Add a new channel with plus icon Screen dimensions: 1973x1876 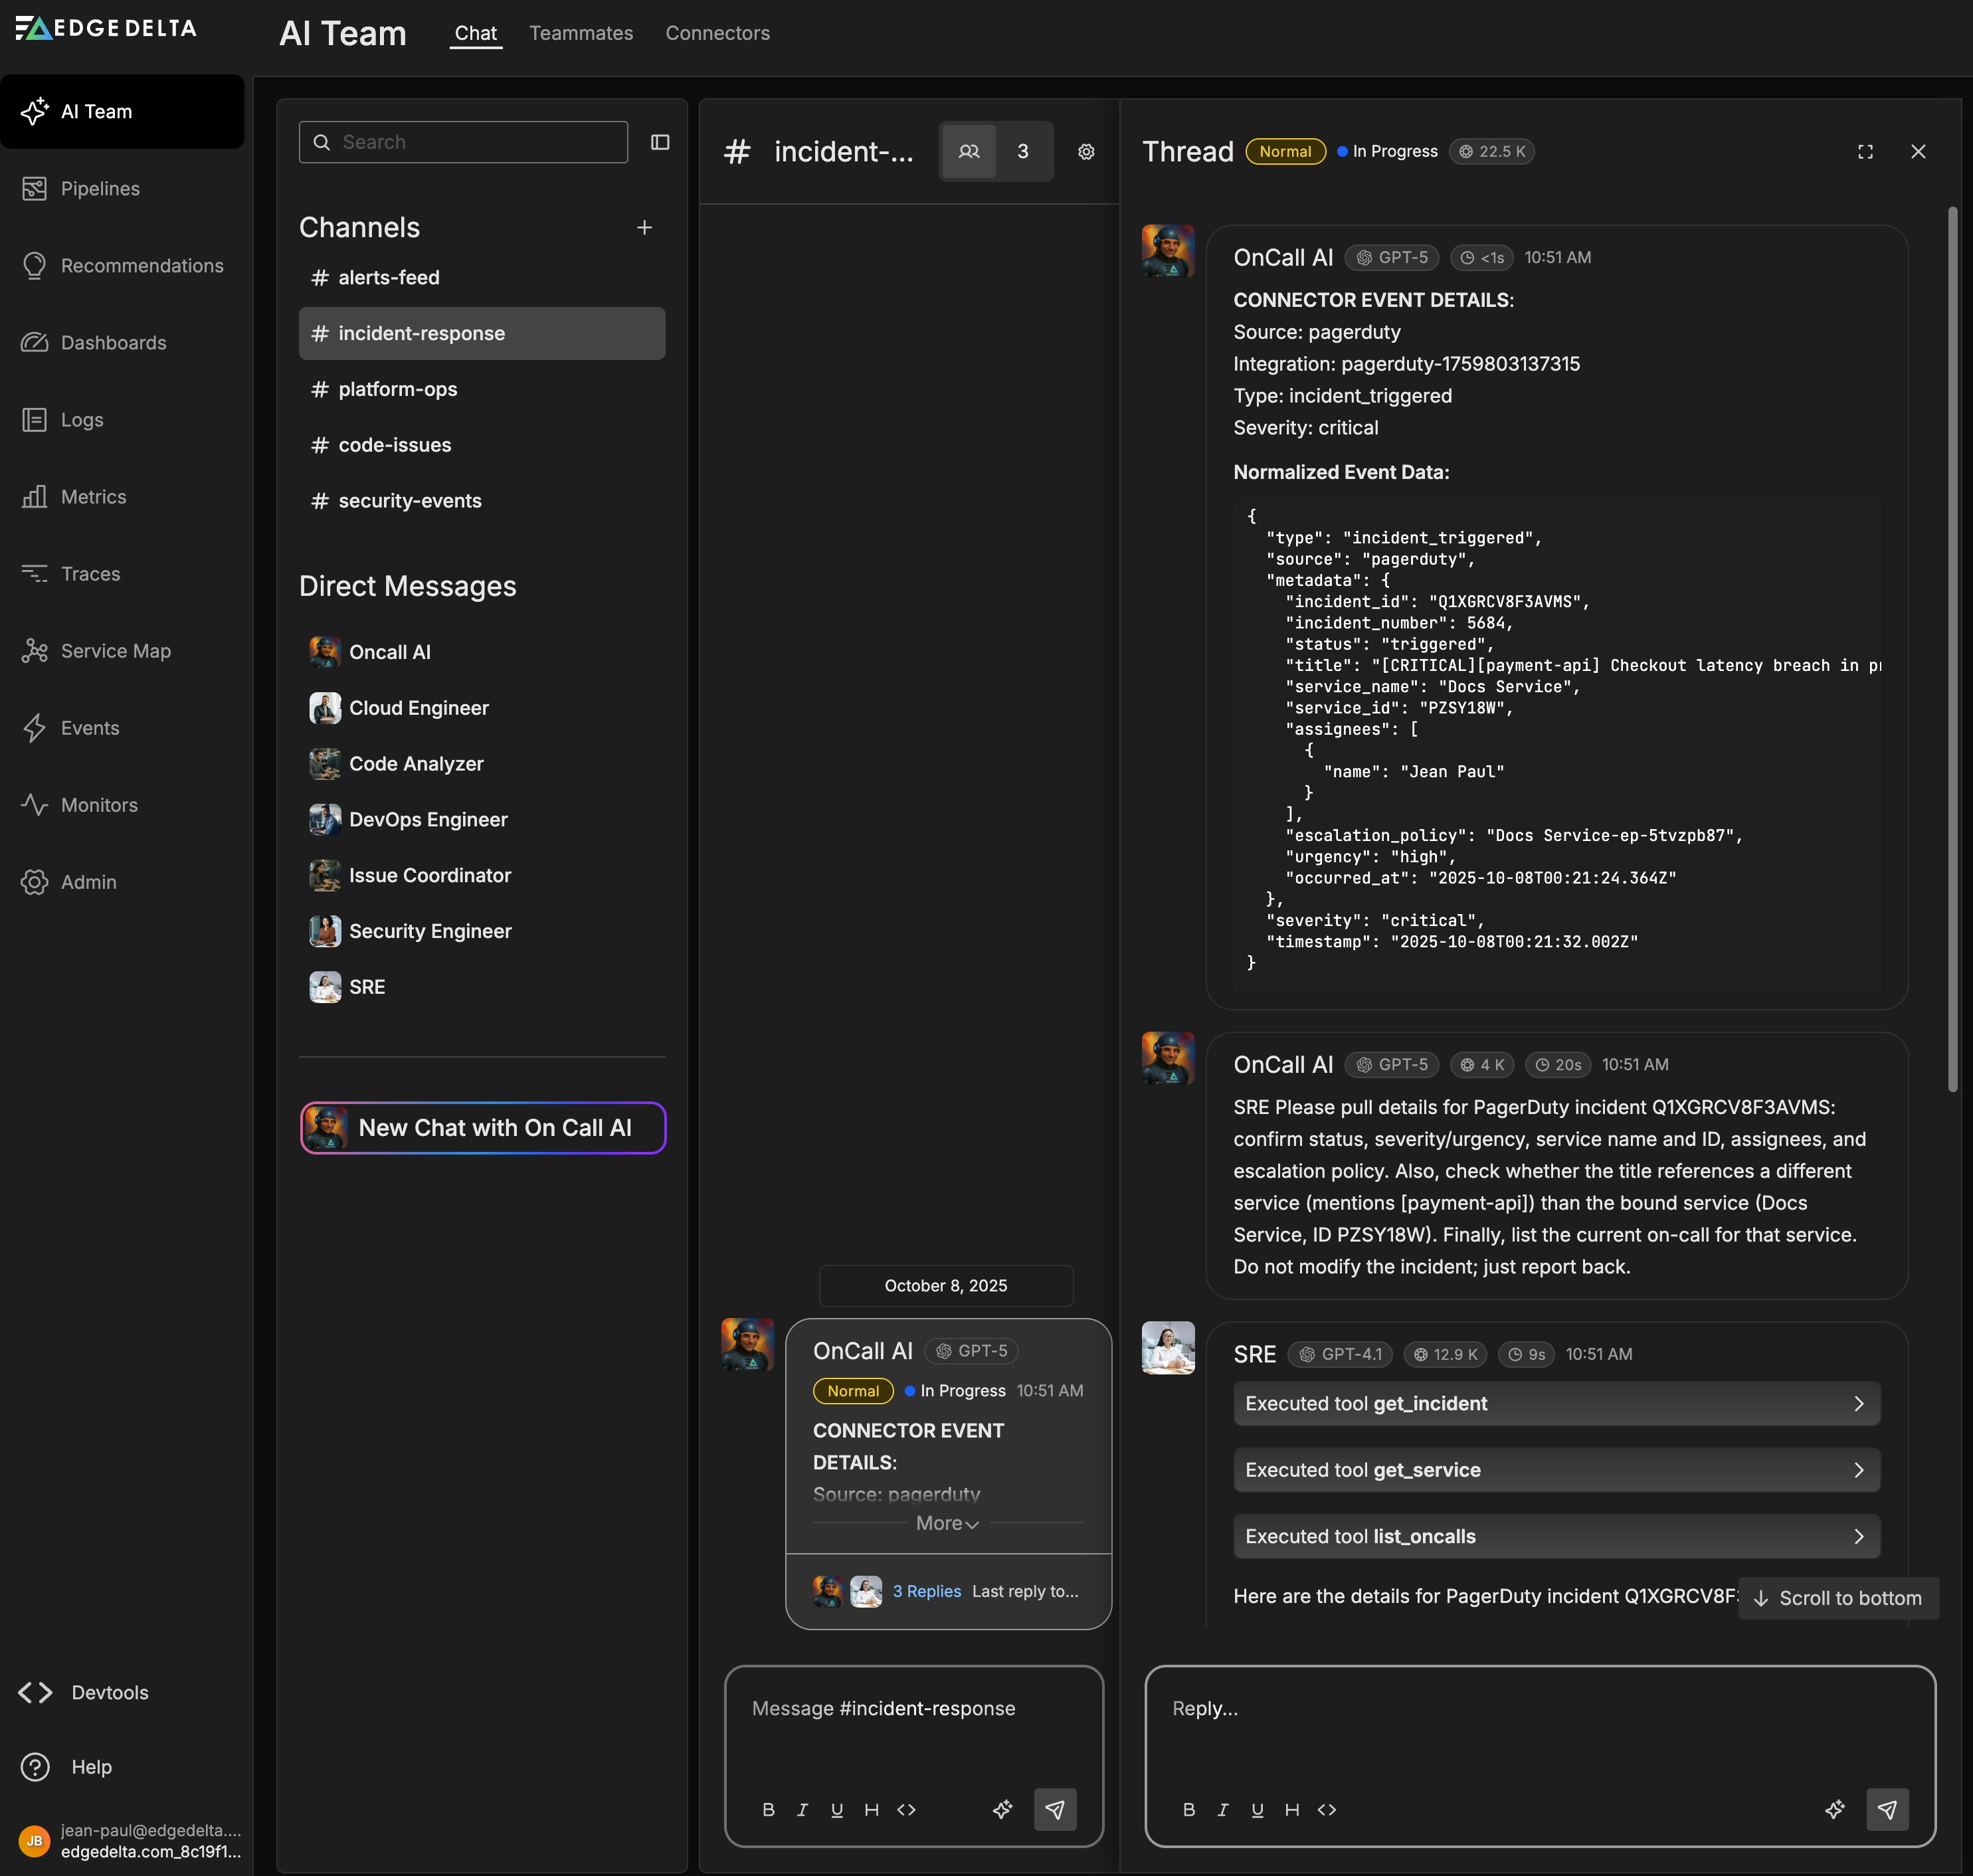(644, 228)
